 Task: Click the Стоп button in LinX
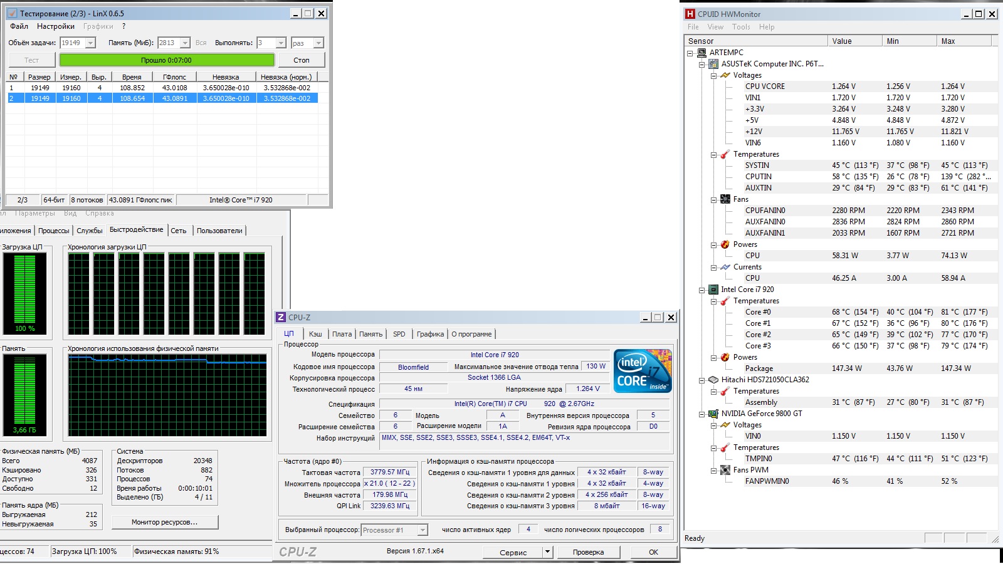(x=301, y=60)
